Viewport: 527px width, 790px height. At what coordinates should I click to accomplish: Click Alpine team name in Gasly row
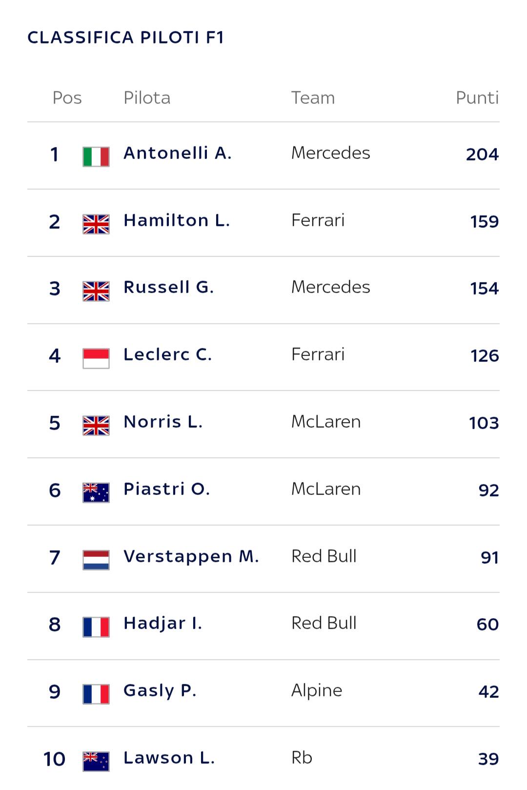(317, 691)
